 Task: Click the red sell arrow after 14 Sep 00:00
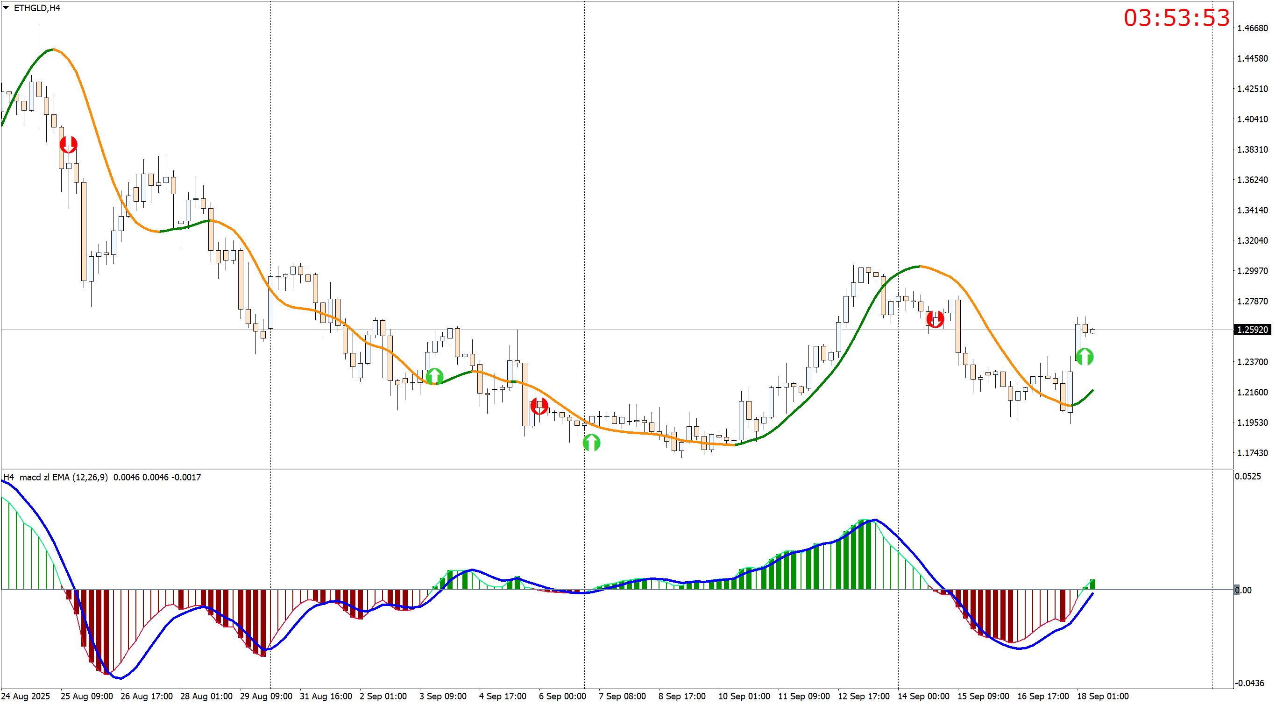[x=935, y=319]
